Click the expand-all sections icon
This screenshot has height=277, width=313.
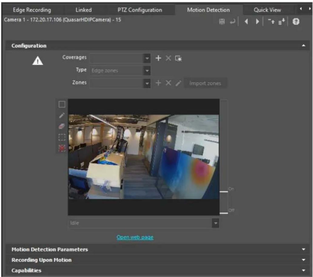pyautogui.click(x=281, y=21)
